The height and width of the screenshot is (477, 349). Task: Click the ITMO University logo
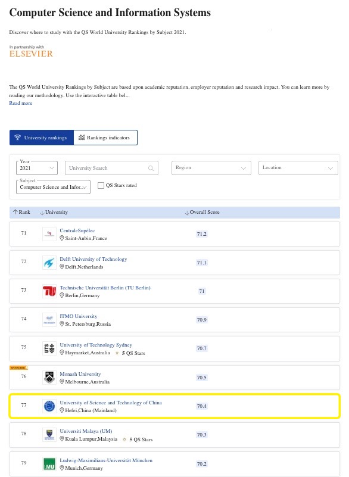[x=49, y=320]
